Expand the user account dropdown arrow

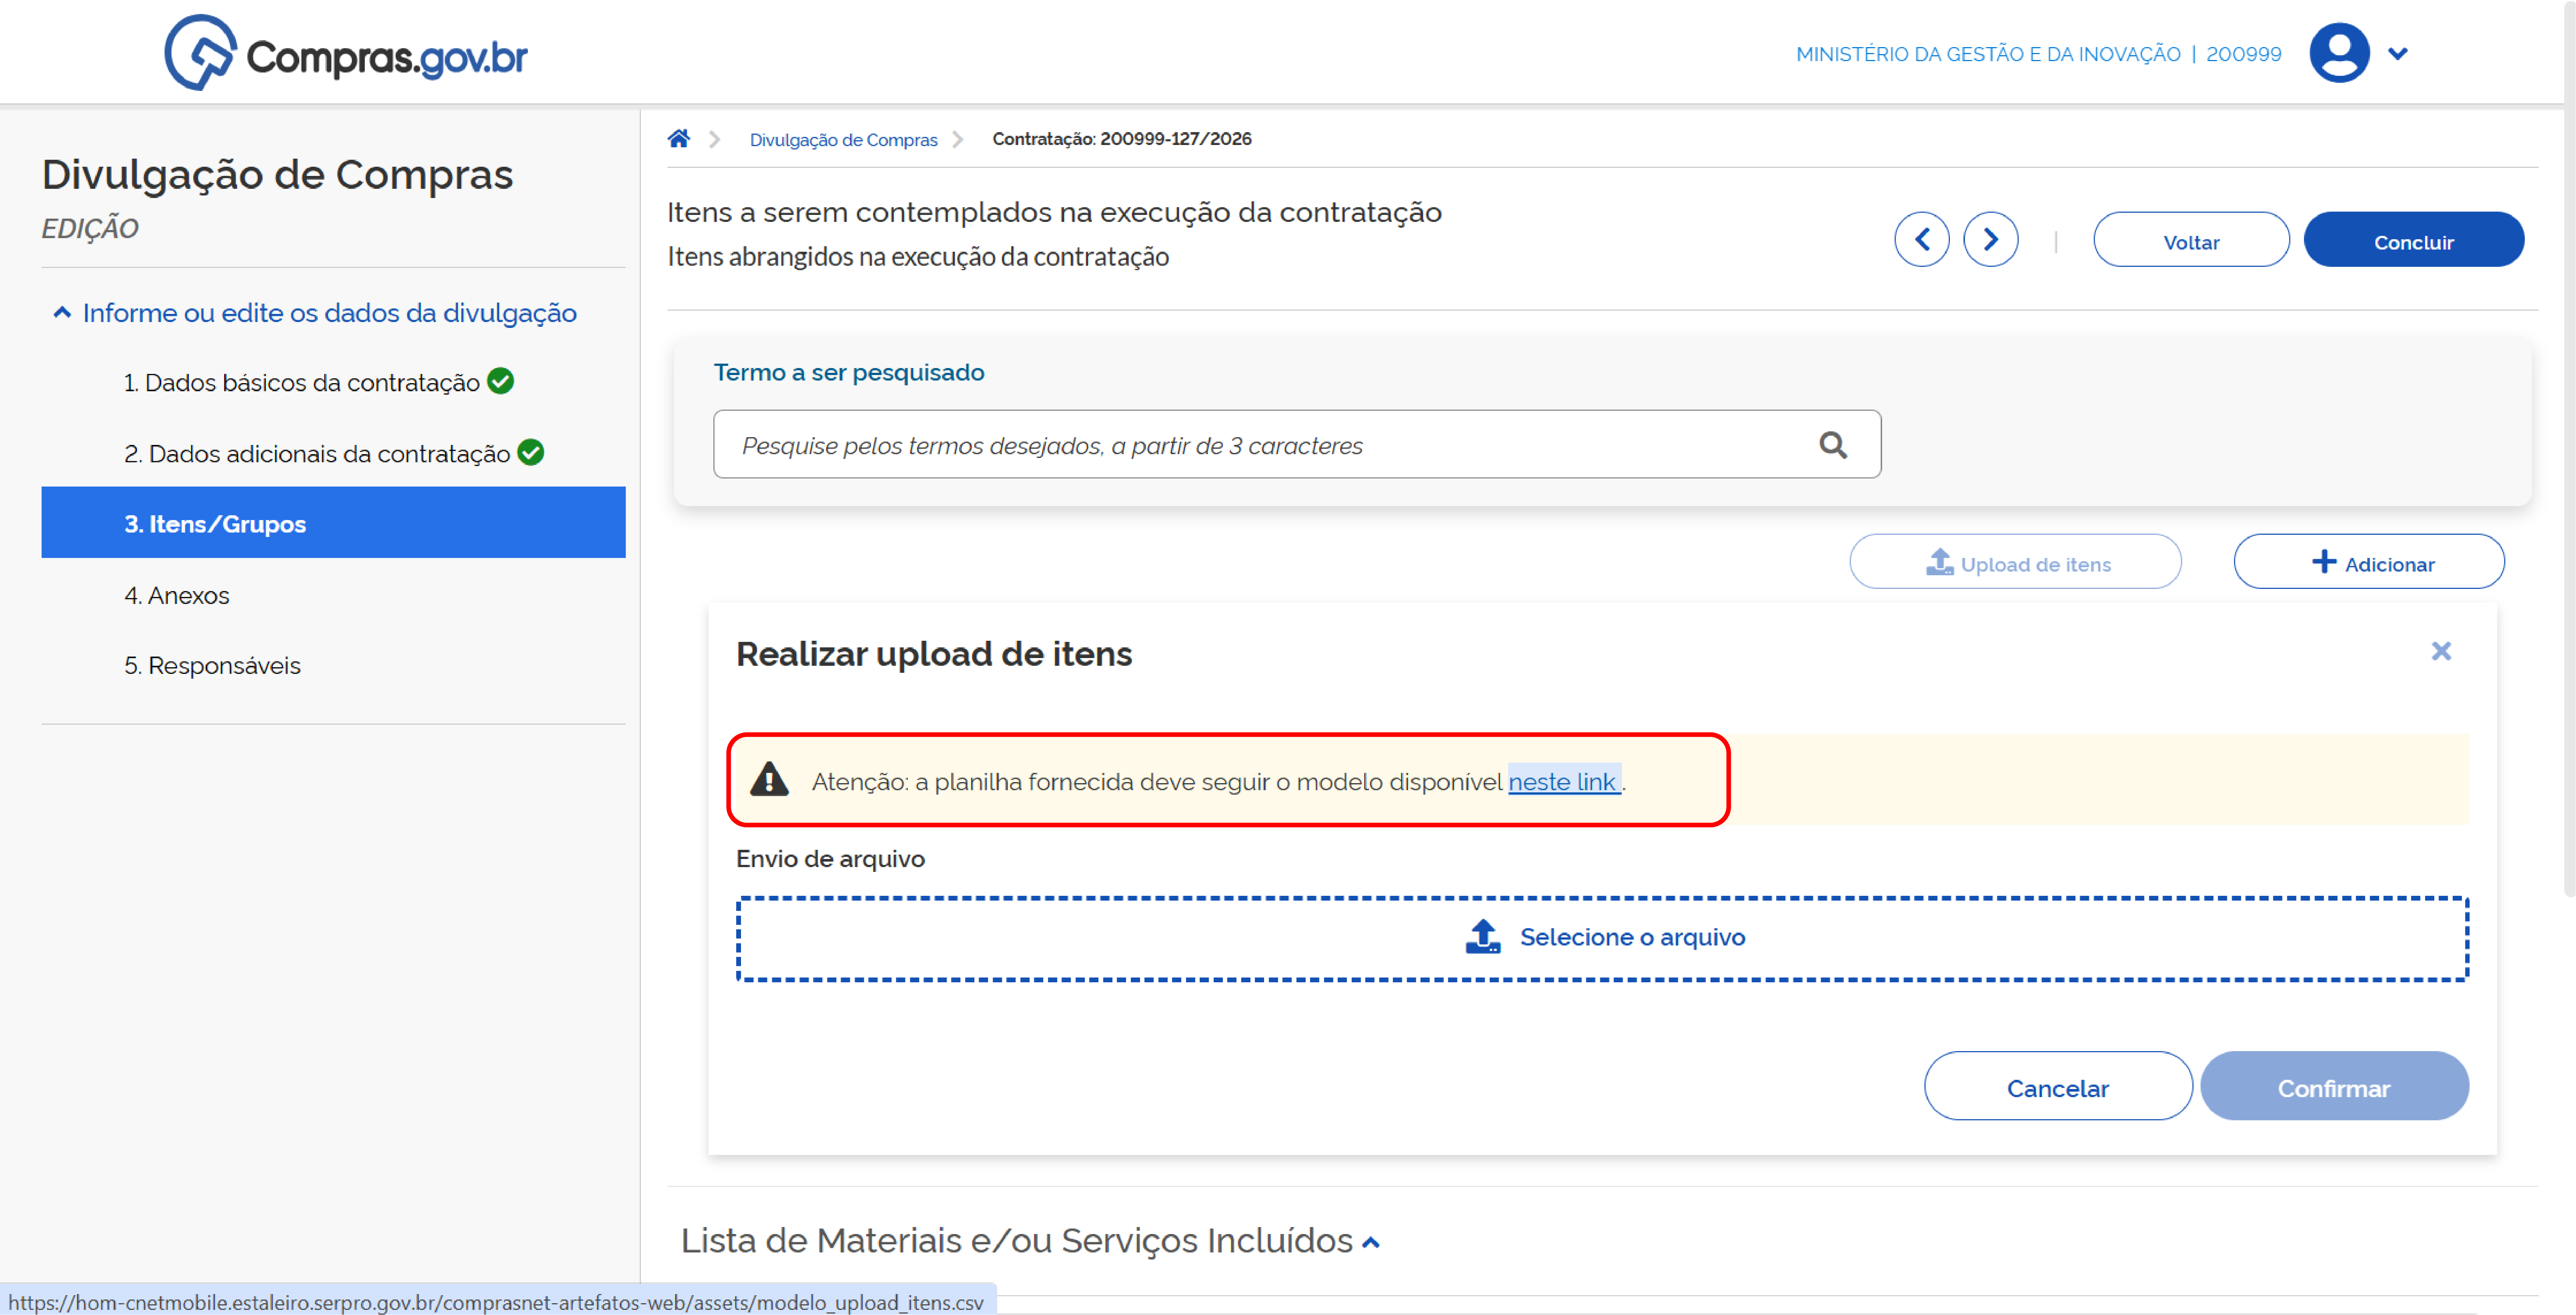(2397, 54)
